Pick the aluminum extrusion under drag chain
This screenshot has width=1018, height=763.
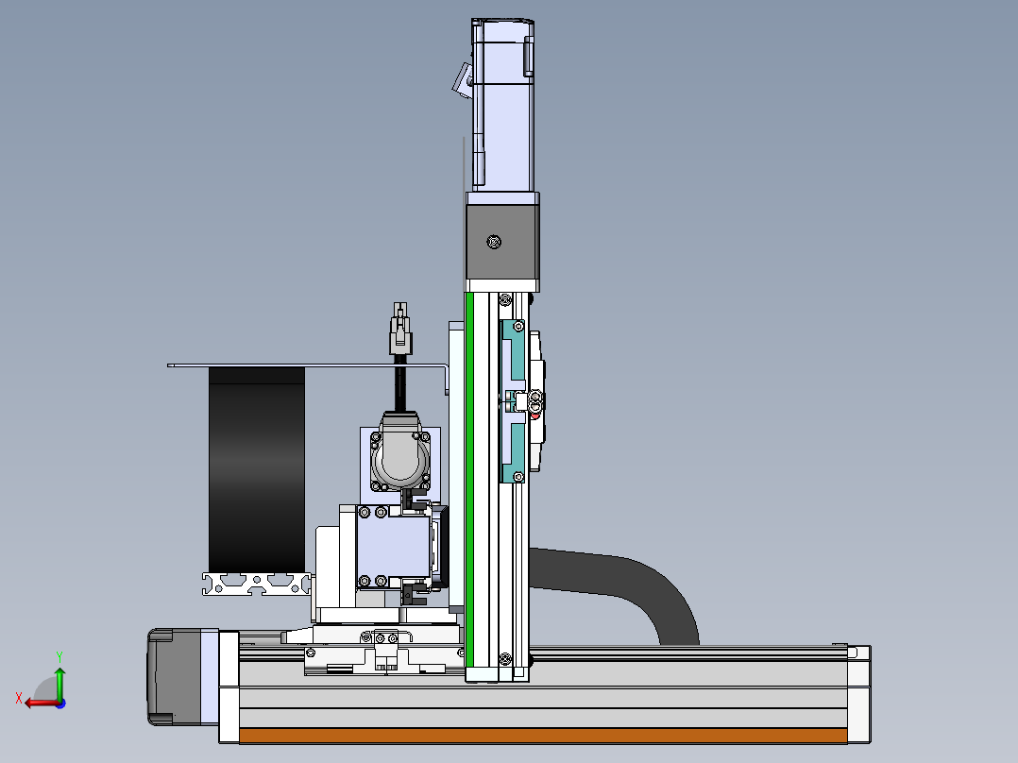coord(255,584)
